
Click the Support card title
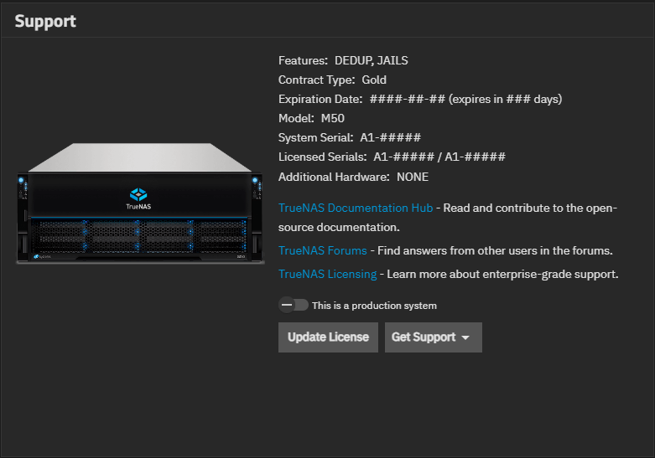pyautogui.click(x=45, y=22)
